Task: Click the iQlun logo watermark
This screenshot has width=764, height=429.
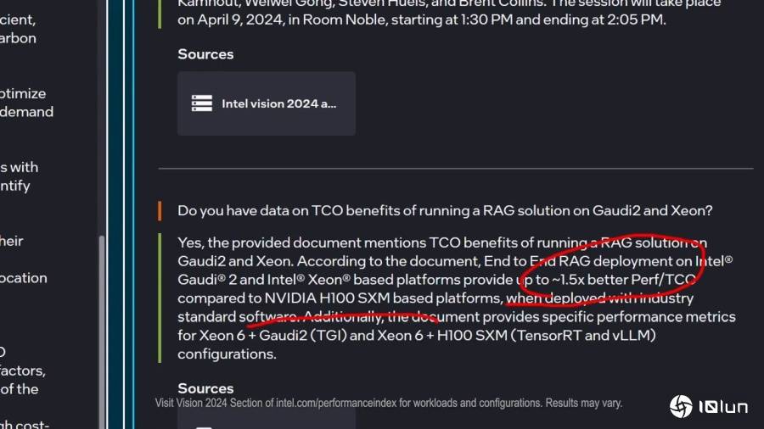Action: click(709, 406)
